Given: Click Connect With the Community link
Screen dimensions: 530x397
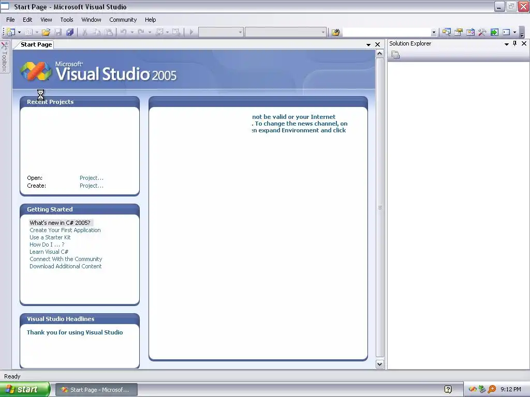Looking at the screenshot, I should pyautogui.click(x=66, y=259).
